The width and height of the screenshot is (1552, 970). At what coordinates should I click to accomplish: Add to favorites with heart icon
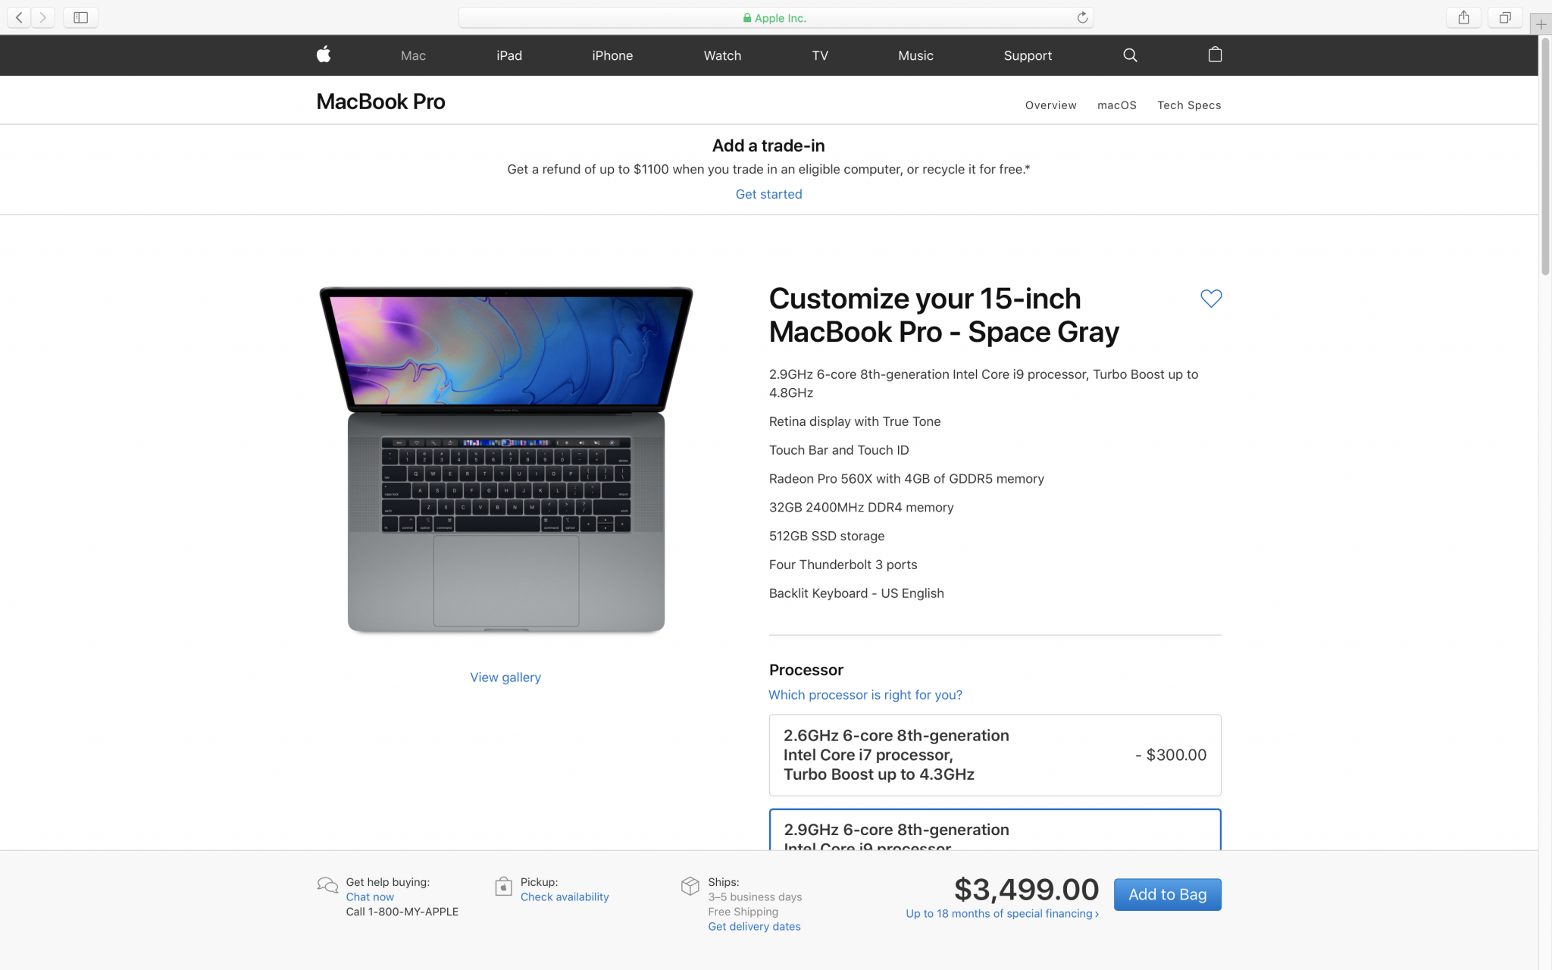[1211, 299]
